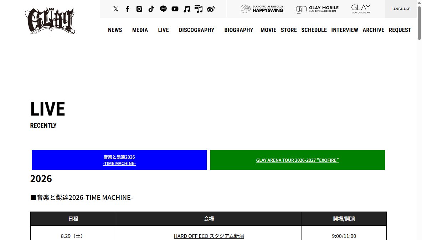Go to the BIOGRAPHY menu
422x240 pixels.
pyautogui.click(x=239, y=30)
